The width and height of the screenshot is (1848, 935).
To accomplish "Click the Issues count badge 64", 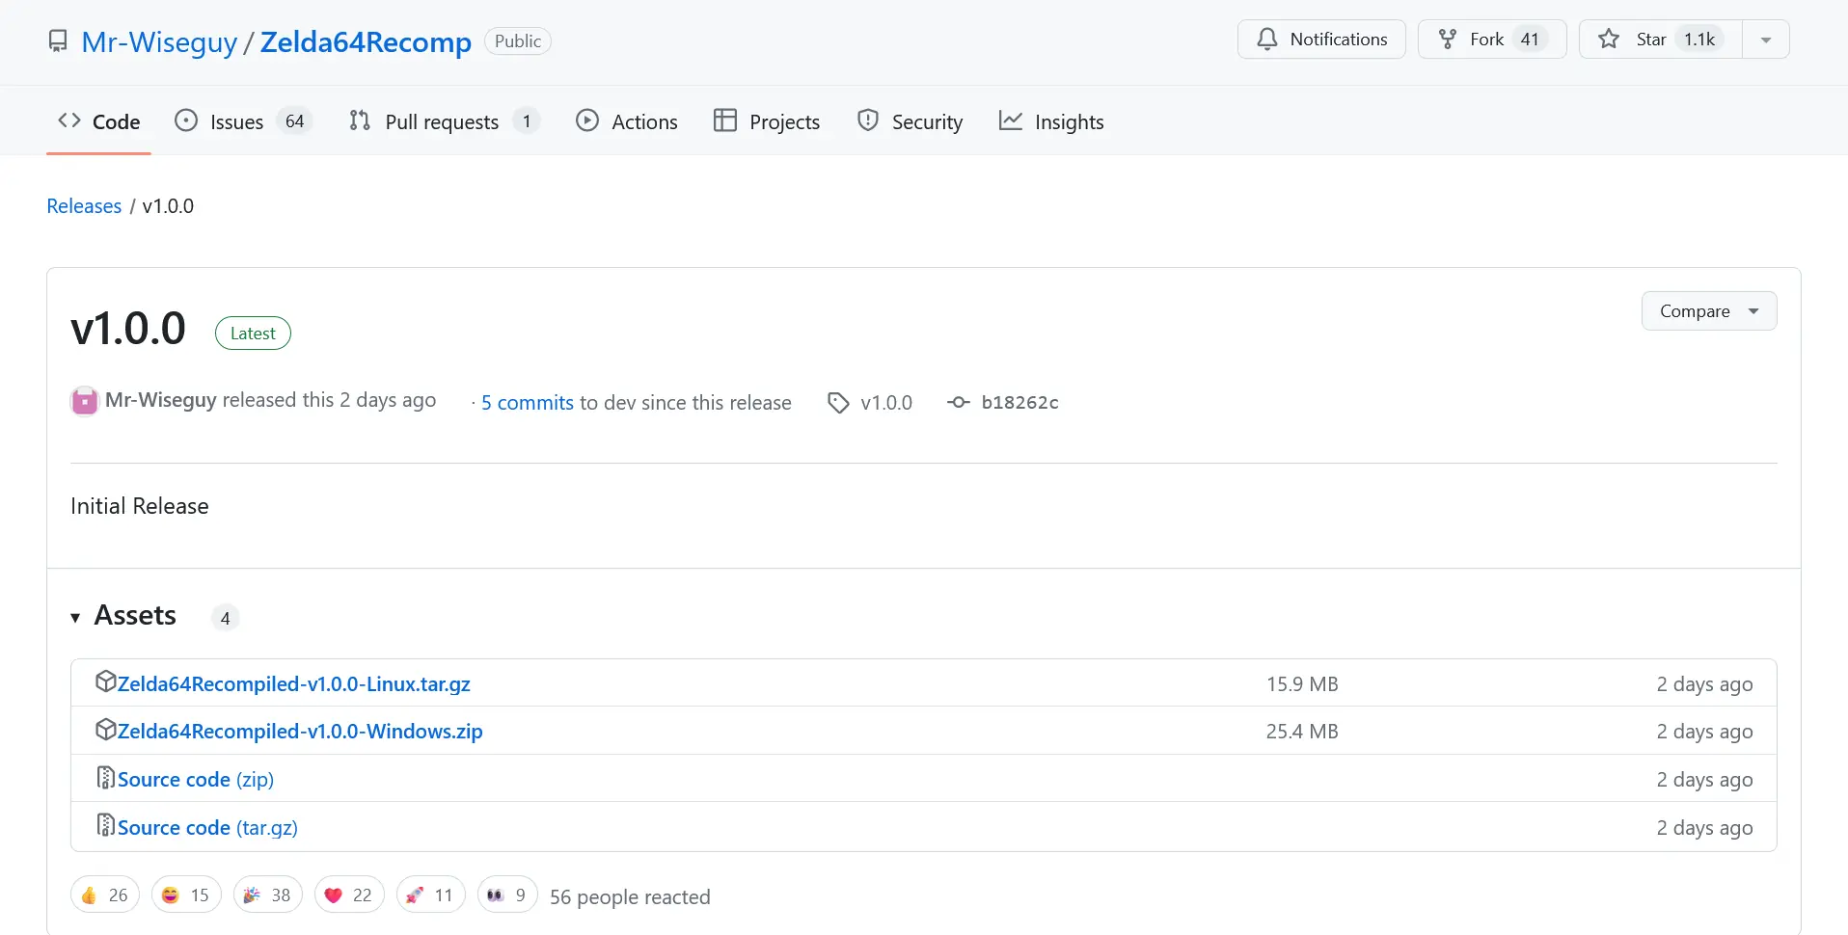I will pyautogui.click(x=295, y=121).
